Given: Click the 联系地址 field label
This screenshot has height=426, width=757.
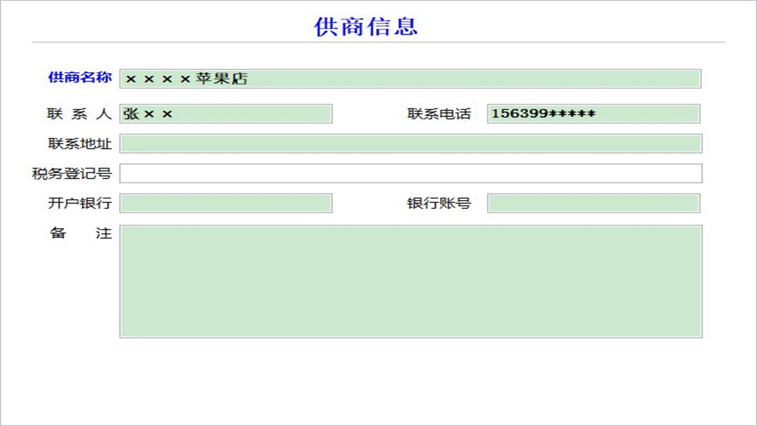Looking at the screenshot, I should pos(80,143).
